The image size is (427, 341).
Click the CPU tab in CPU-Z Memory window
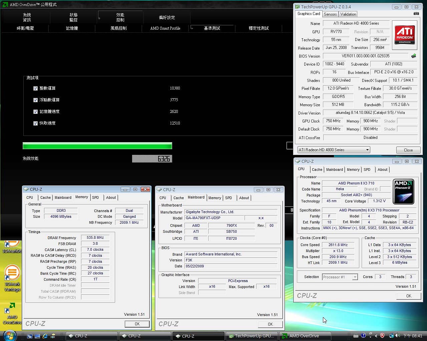click(30, 197)
